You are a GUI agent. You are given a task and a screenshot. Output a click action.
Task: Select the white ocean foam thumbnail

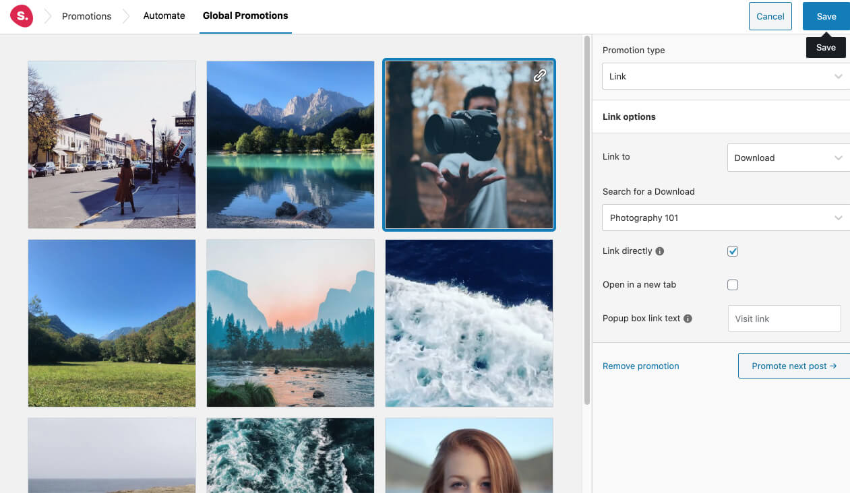pos(469,323)
